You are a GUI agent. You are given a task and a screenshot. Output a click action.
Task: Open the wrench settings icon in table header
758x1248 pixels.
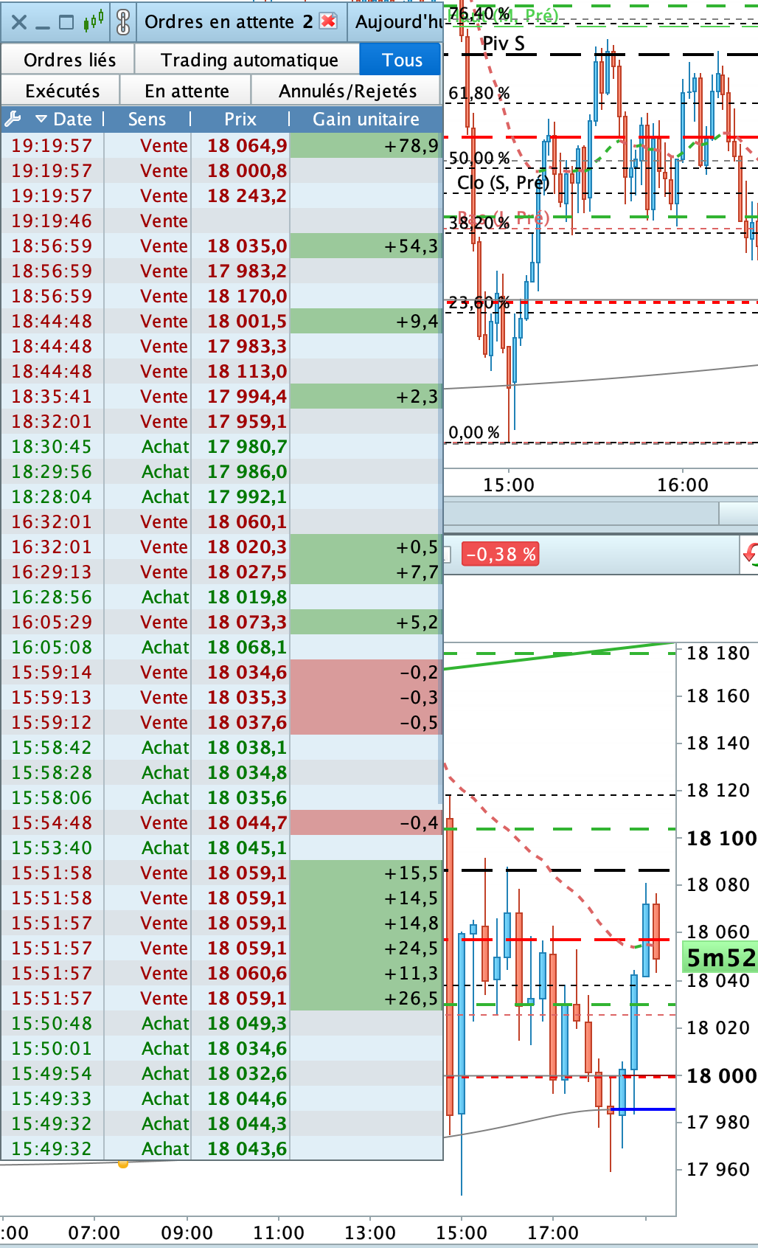pos(13,119)
